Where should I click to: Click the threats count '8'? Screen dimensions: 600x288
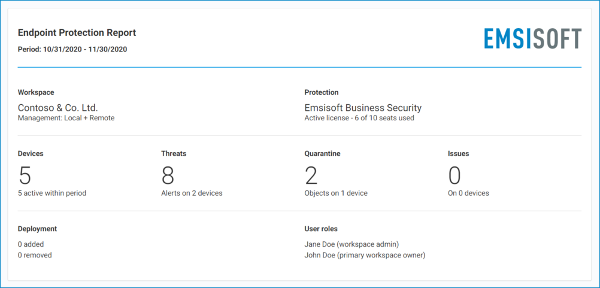pos(168,175)
